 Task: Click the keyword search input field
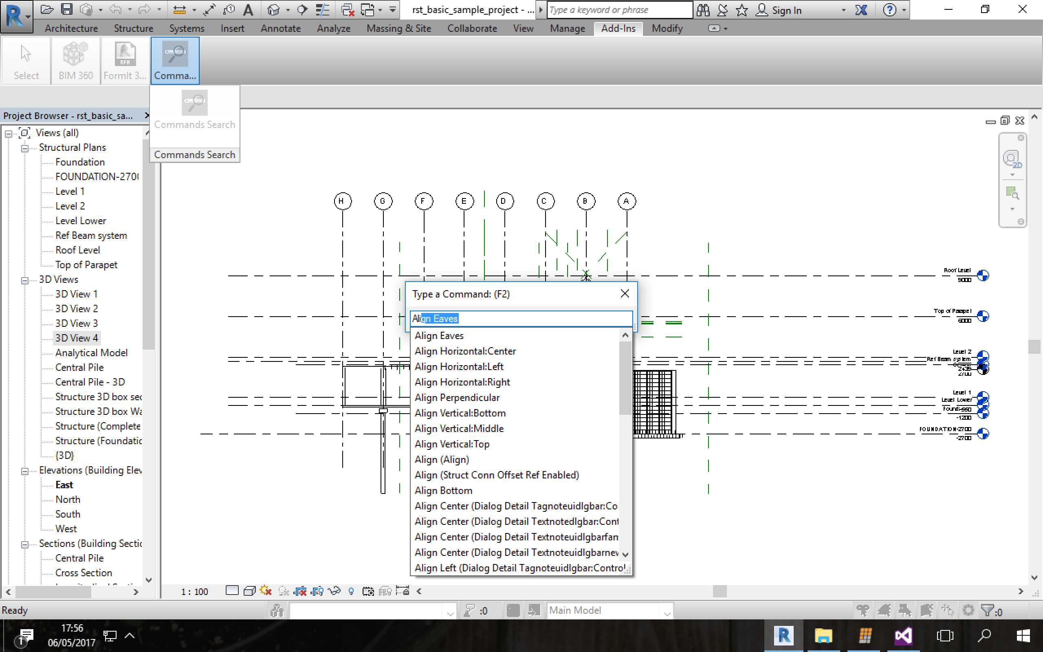[x=617, y=9]
